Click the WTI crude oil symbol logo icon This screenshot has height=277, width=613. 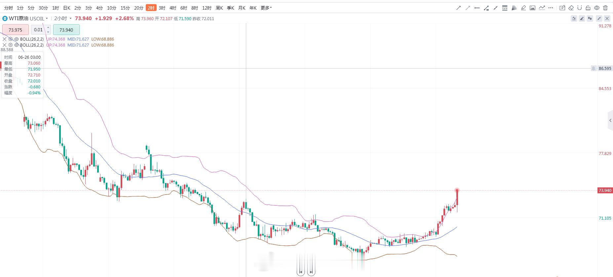tap(5, 18)
